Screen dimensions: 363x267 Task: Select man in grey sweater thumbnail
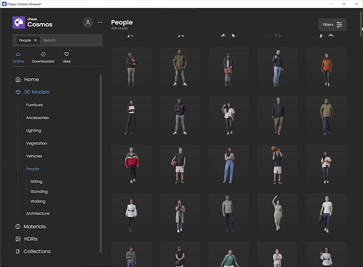[229, 214]
